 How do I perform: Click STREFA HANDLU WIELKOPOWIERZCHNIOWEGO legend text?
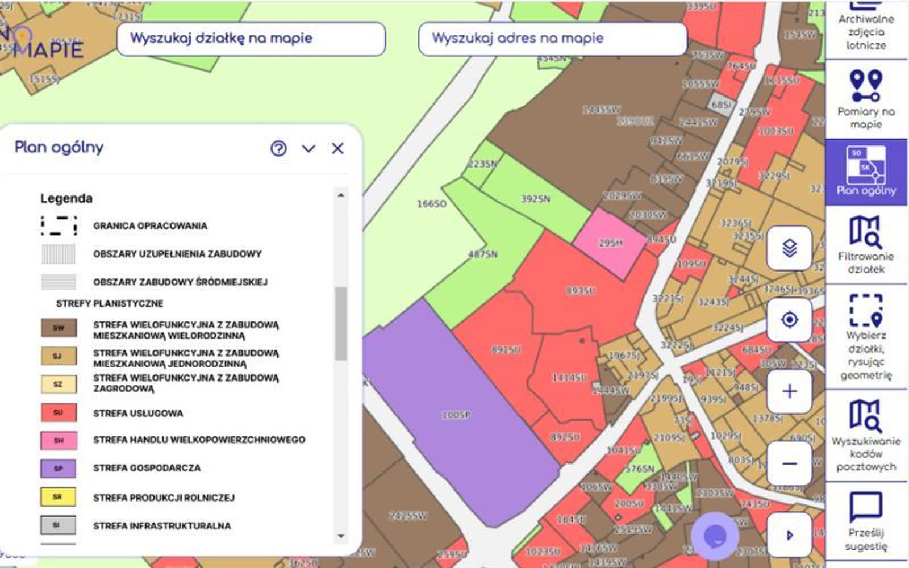pyautogui.click(x=199, y=440)
